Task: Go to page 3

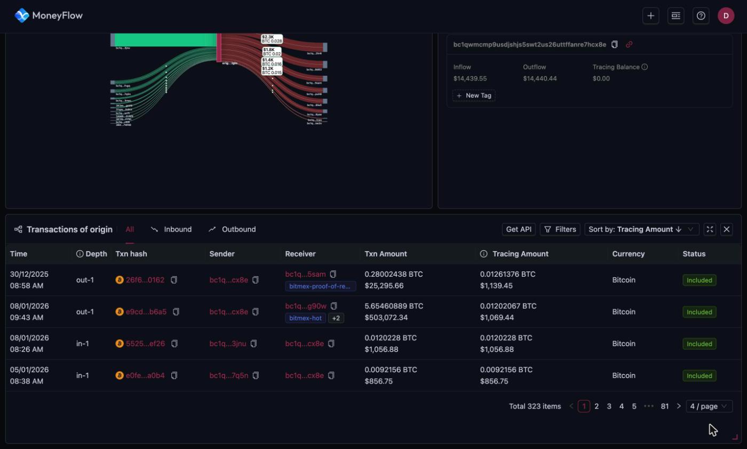Action: (609, 406)
